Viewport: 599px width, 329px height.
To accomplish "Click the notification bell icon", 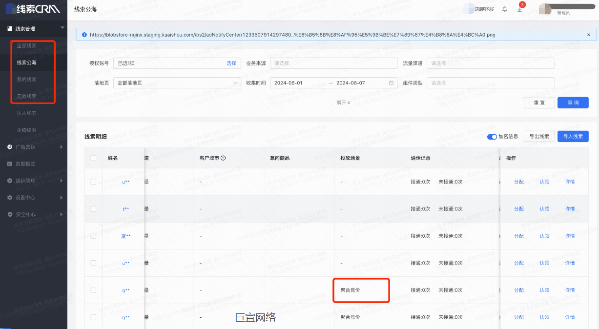I will [x=506, y=8].
